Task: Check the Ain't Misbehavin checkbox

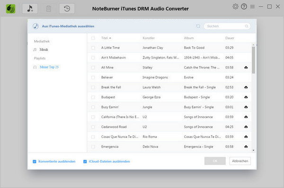Action: click(x=93, y=58)
